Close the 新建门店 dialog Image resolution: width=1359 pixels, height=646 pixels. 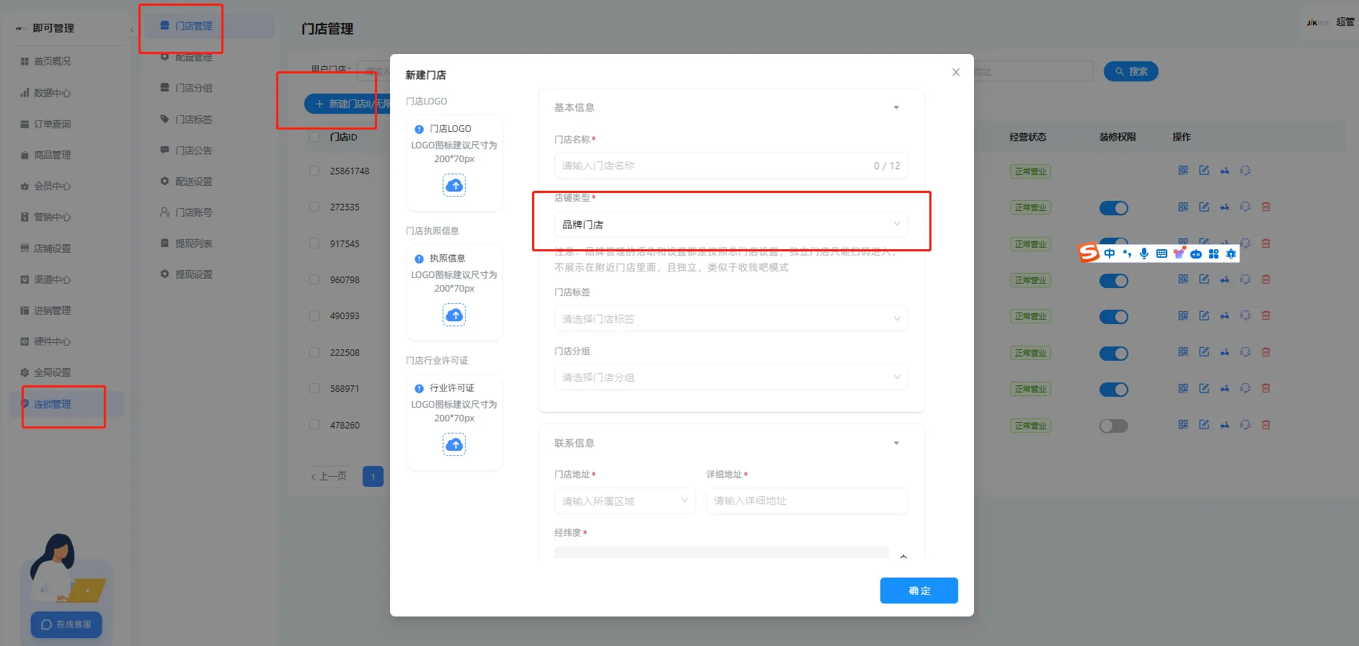[956, 72]
